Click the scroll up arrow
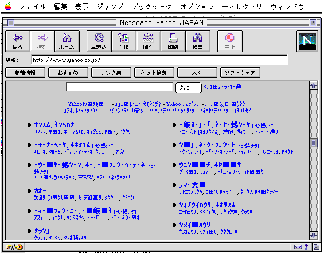This screenshot has width=324, height=255. [x=314, y=85]
